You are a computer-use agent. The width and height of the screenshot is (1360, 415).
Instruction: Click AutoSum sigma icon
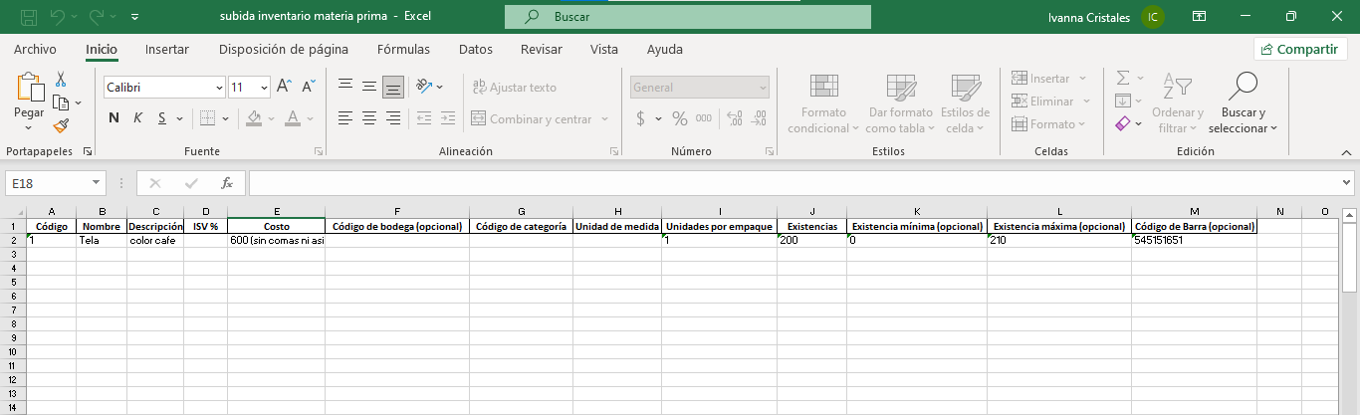click(x=1123, y=78)
